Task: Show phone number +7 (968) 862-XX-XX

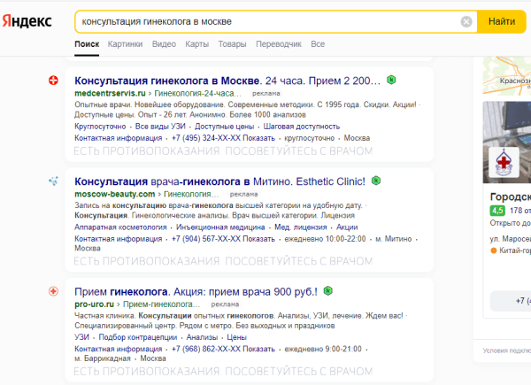Action: pyautogui.click(x=223, y=349)
